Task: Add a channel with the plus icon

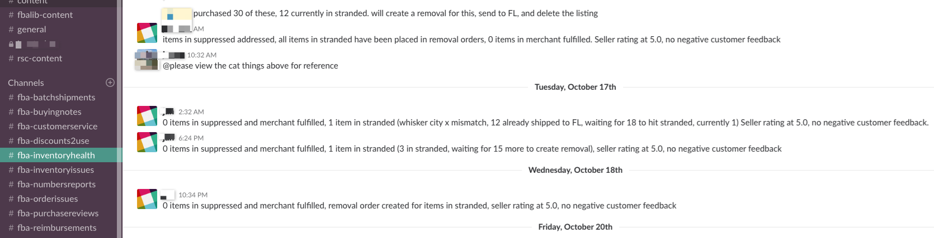Action: tap(110, 82)
